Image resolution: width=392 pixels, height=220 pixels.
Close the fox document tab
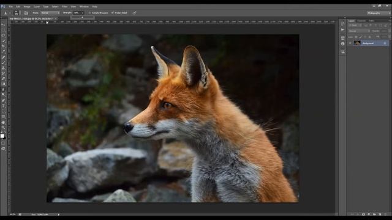[x=56, y=18]
